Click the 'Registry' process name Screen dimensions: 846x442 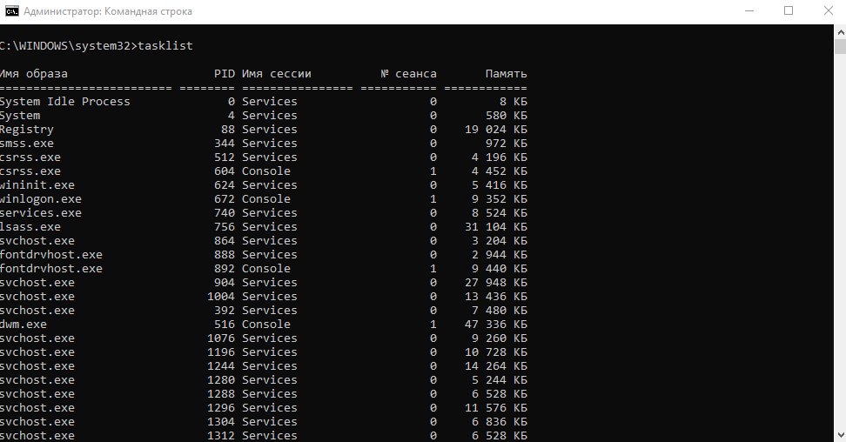coord(26,130)
